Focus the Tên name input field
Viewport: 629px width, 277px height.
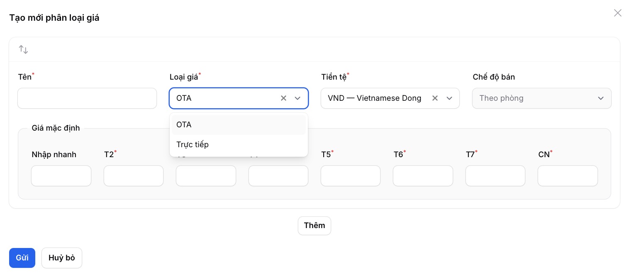coord(87,98)
